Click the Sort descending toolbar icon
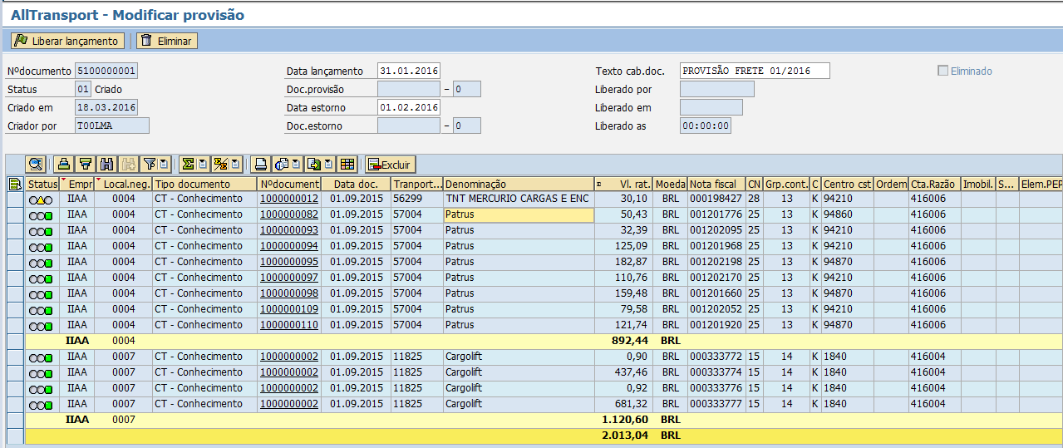 point(85,165)
